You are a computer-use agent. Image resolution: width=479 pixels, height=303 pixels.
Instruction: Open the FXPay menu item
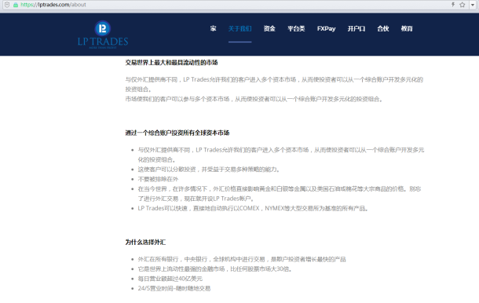[326, 28]
